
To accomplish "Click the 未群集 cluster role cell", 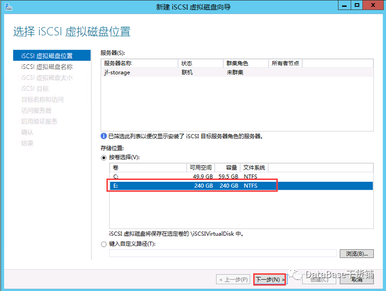I will pos(235,73).
